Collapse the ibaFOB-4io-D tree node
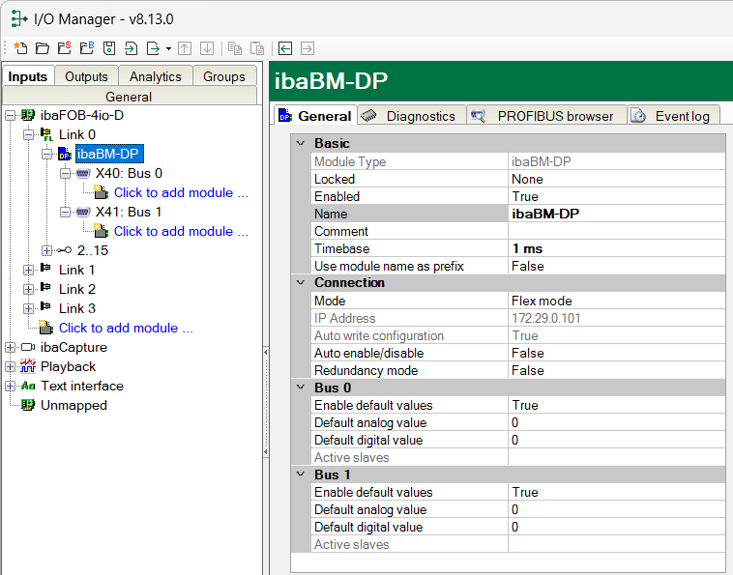Screen dimensions: 733x575 (x=11, y=115)
